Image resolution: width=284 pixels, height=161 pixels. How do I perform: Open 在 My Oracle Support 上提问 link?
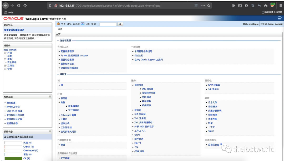pyautogui.click(x=149, y=60)
